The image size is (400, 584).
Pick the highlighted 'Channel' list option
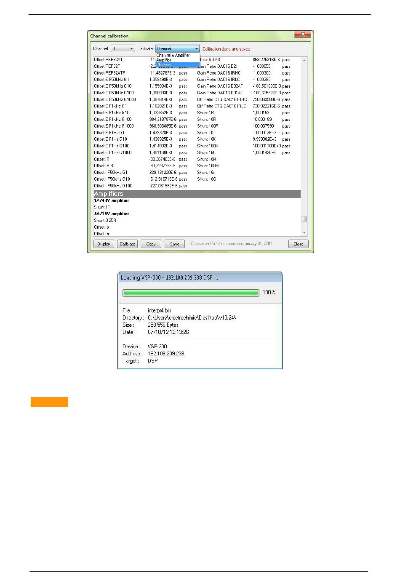pos(177,65)
